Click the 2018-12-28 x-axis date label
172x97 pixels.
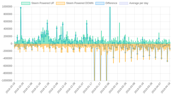pos(70,88)
